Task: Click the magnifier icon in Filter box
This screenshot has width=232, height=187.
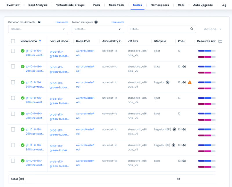Action: [x=192, y=29]
